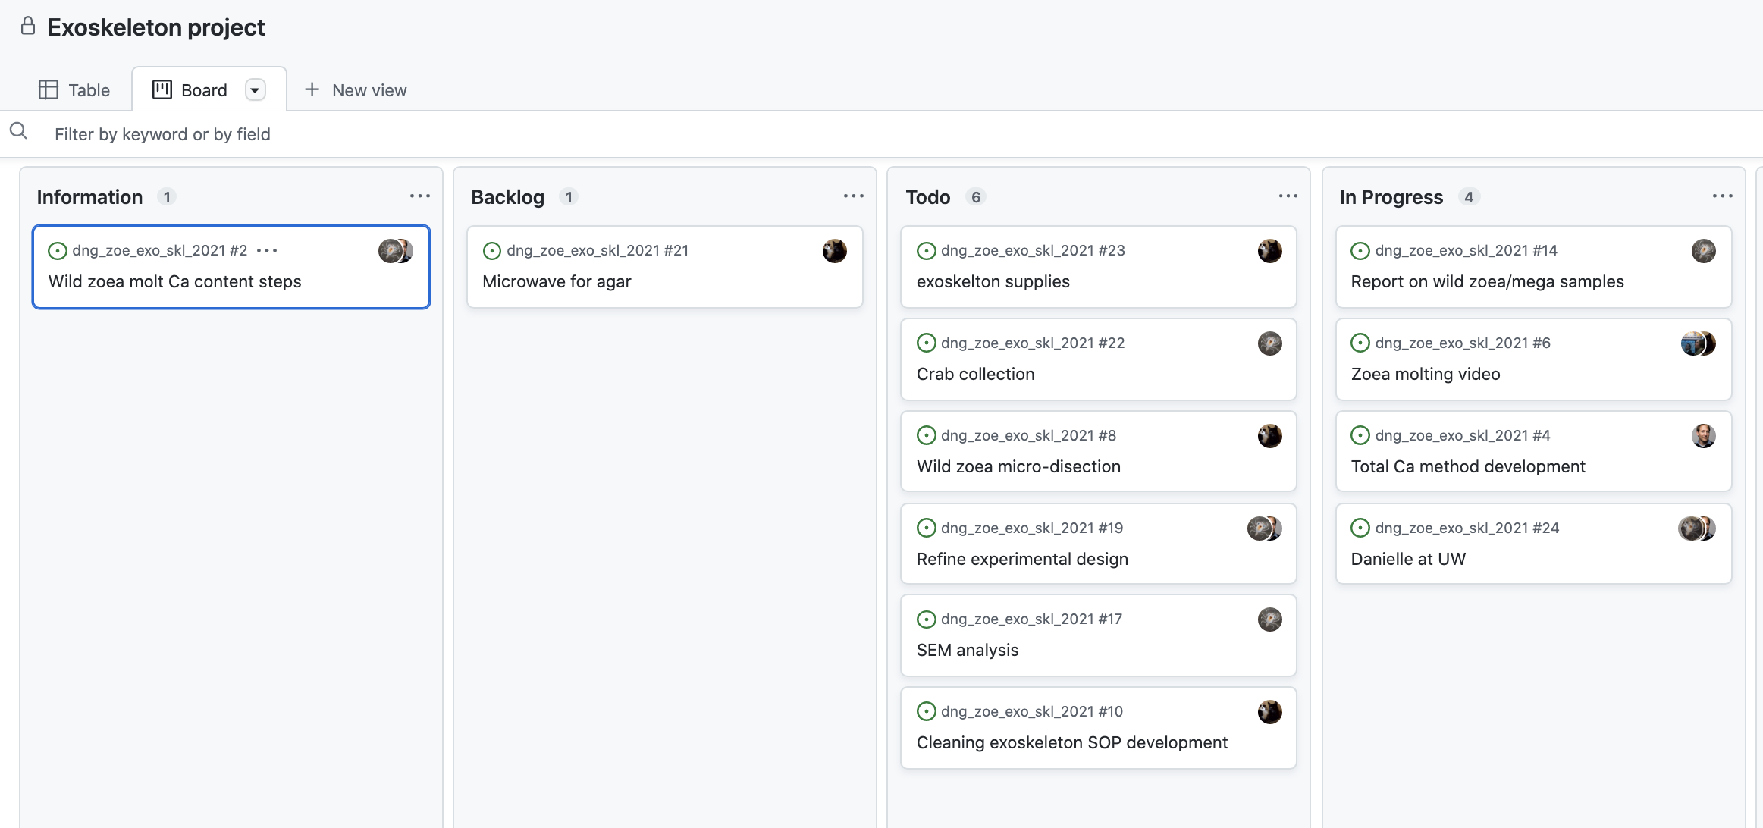The image size is (1763, 828).
Task: Click open-issue icon on Microwave for agar card
Action: [x=492, y=250]
